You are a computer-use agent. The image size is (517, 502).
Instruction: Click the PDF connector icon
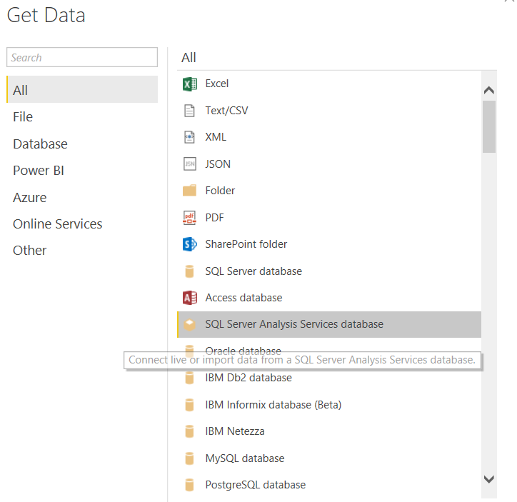point(189,218)
